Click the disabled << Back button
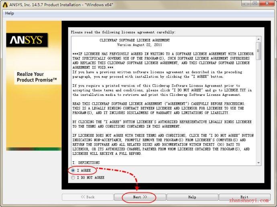 [88, 197]
